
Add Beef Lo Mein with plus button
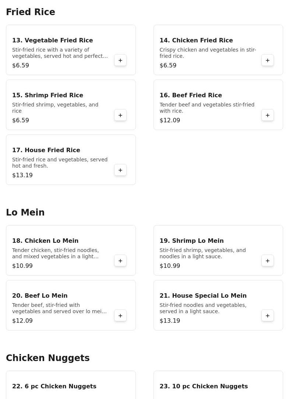coord(120,316)
